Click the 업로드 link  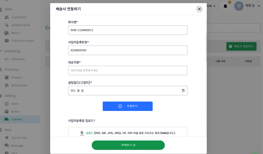tap(89, 133)
